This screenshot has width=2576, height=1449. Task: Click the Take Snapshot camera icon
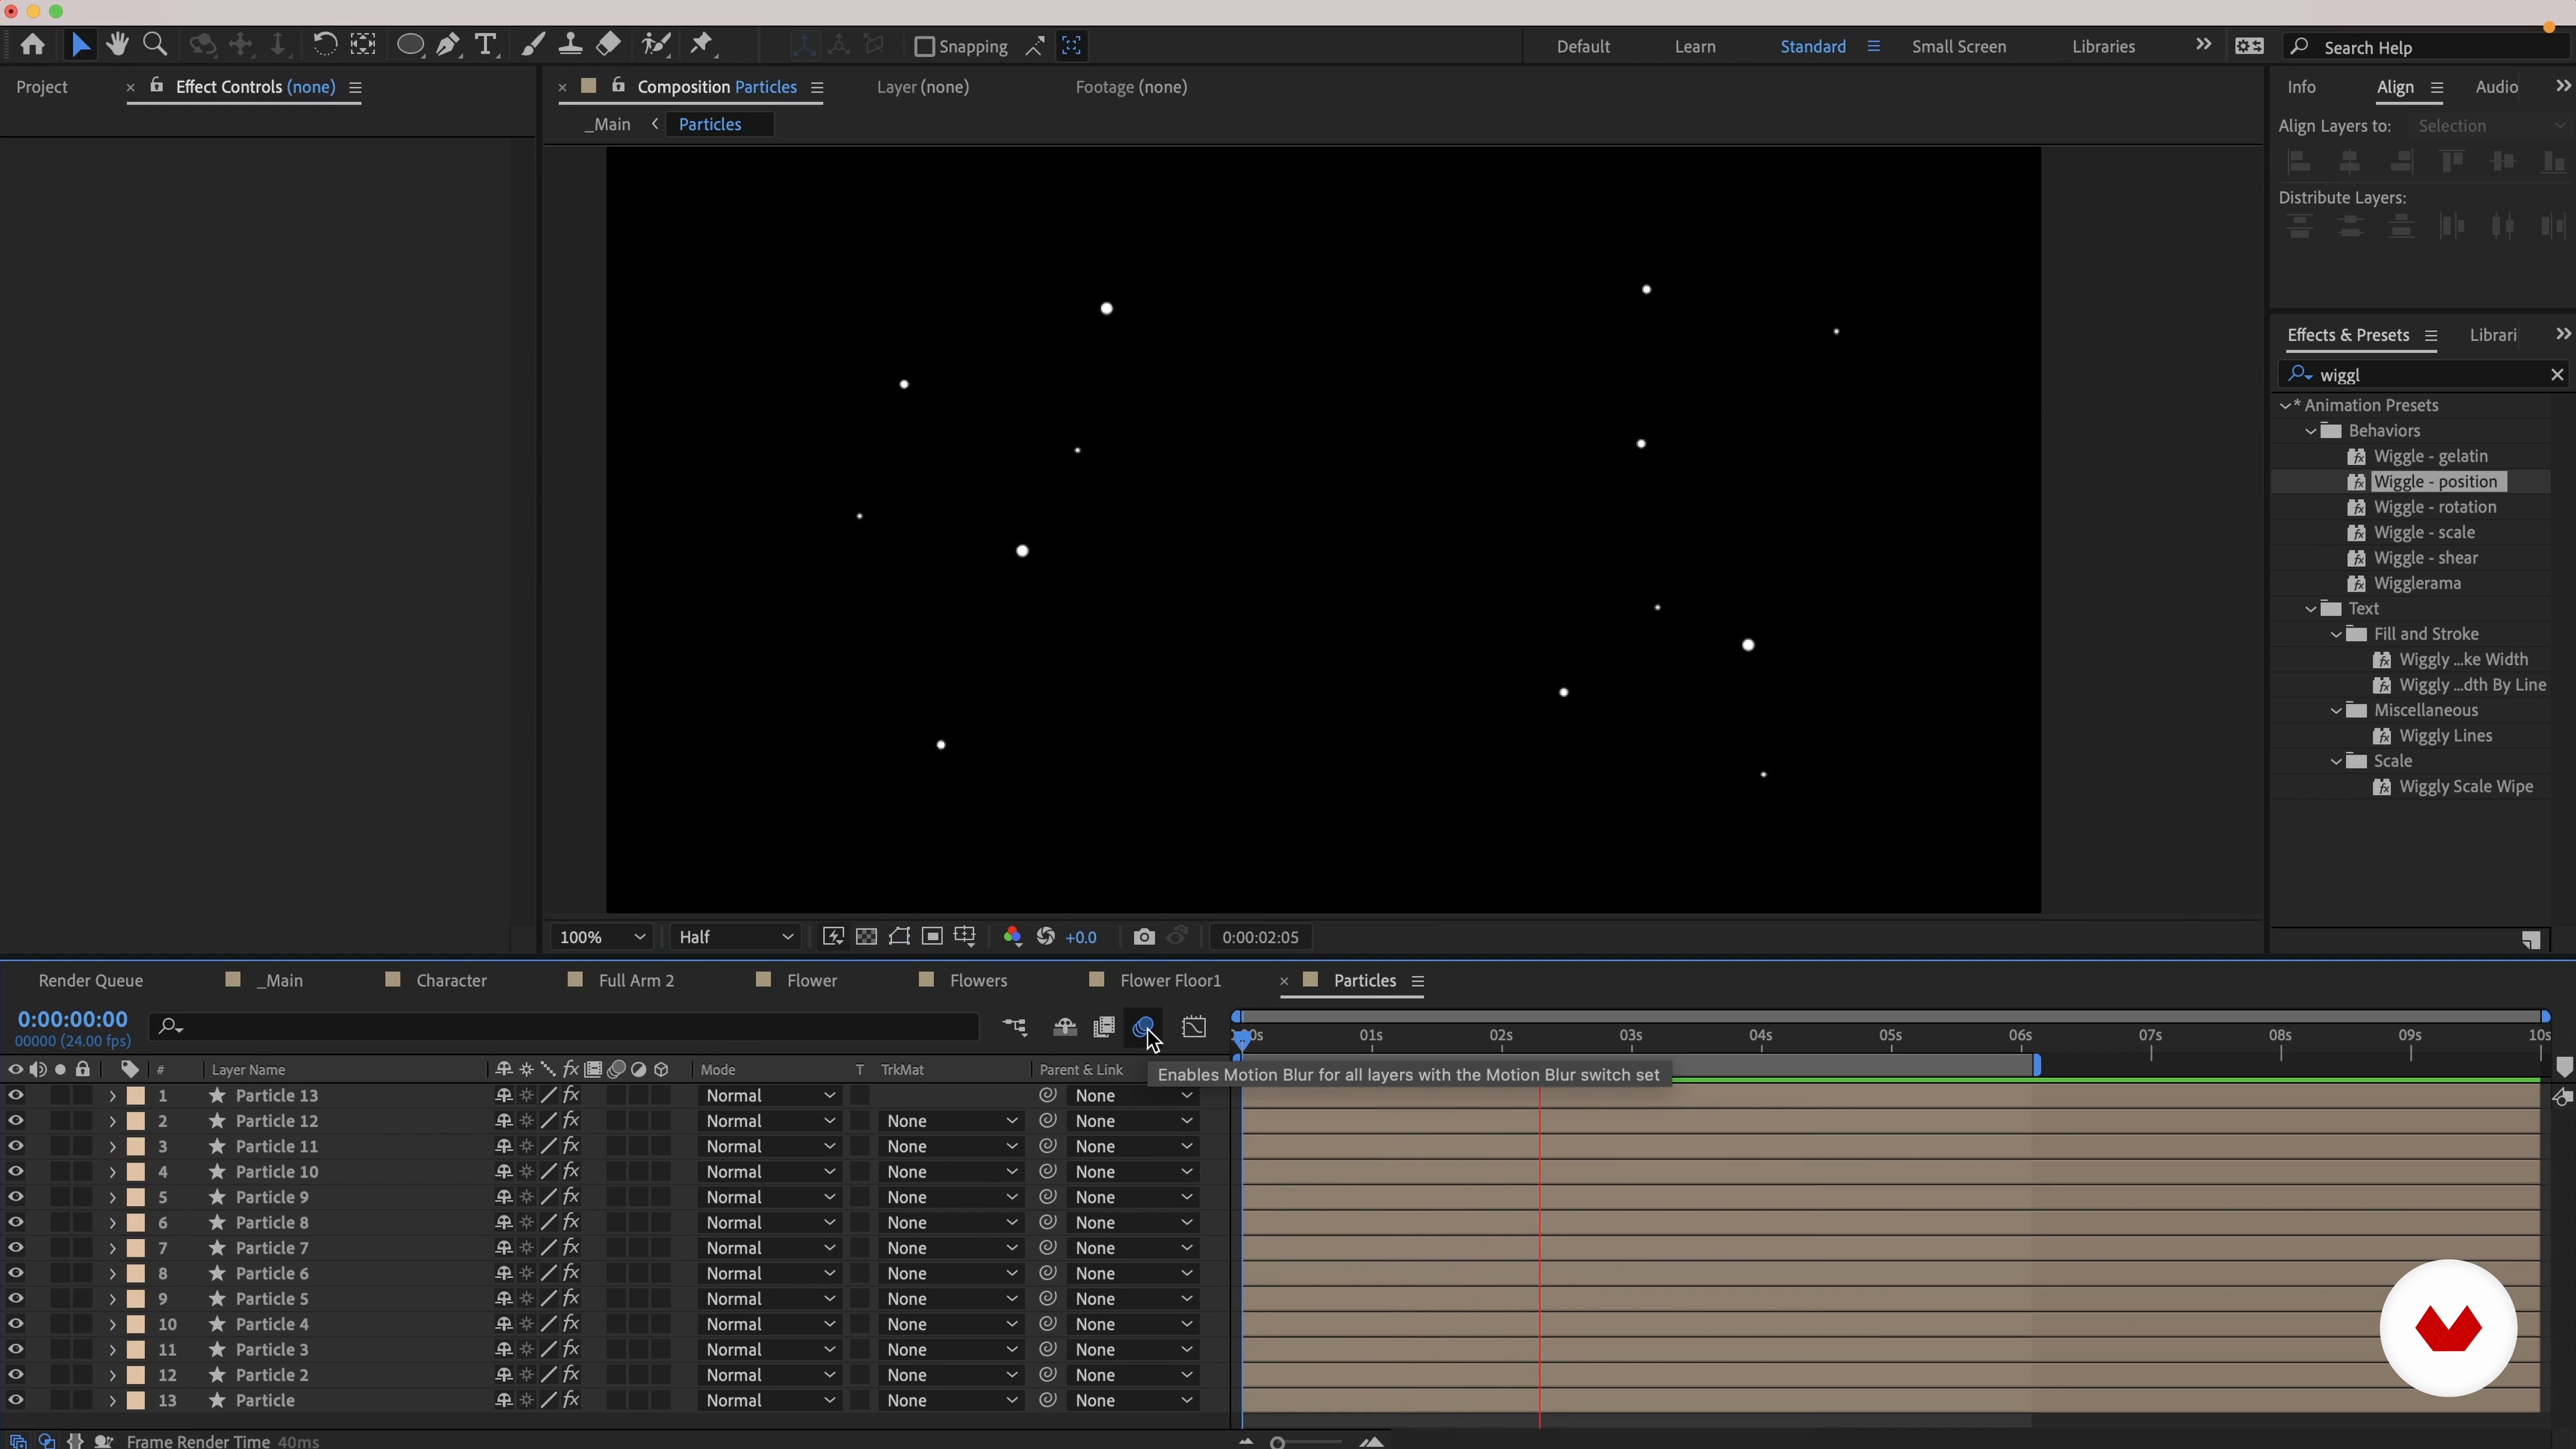coord(1144,937)
